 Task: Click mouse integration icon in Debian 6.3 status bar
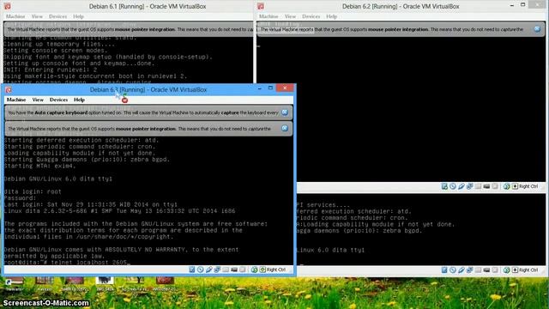tap(255, 270)
